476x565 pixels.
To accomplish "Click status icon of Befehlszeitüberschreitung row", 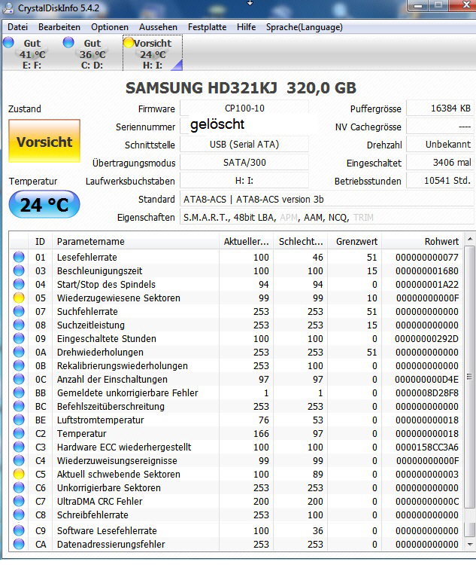I will pyautogui.click(x=19, y=407).
